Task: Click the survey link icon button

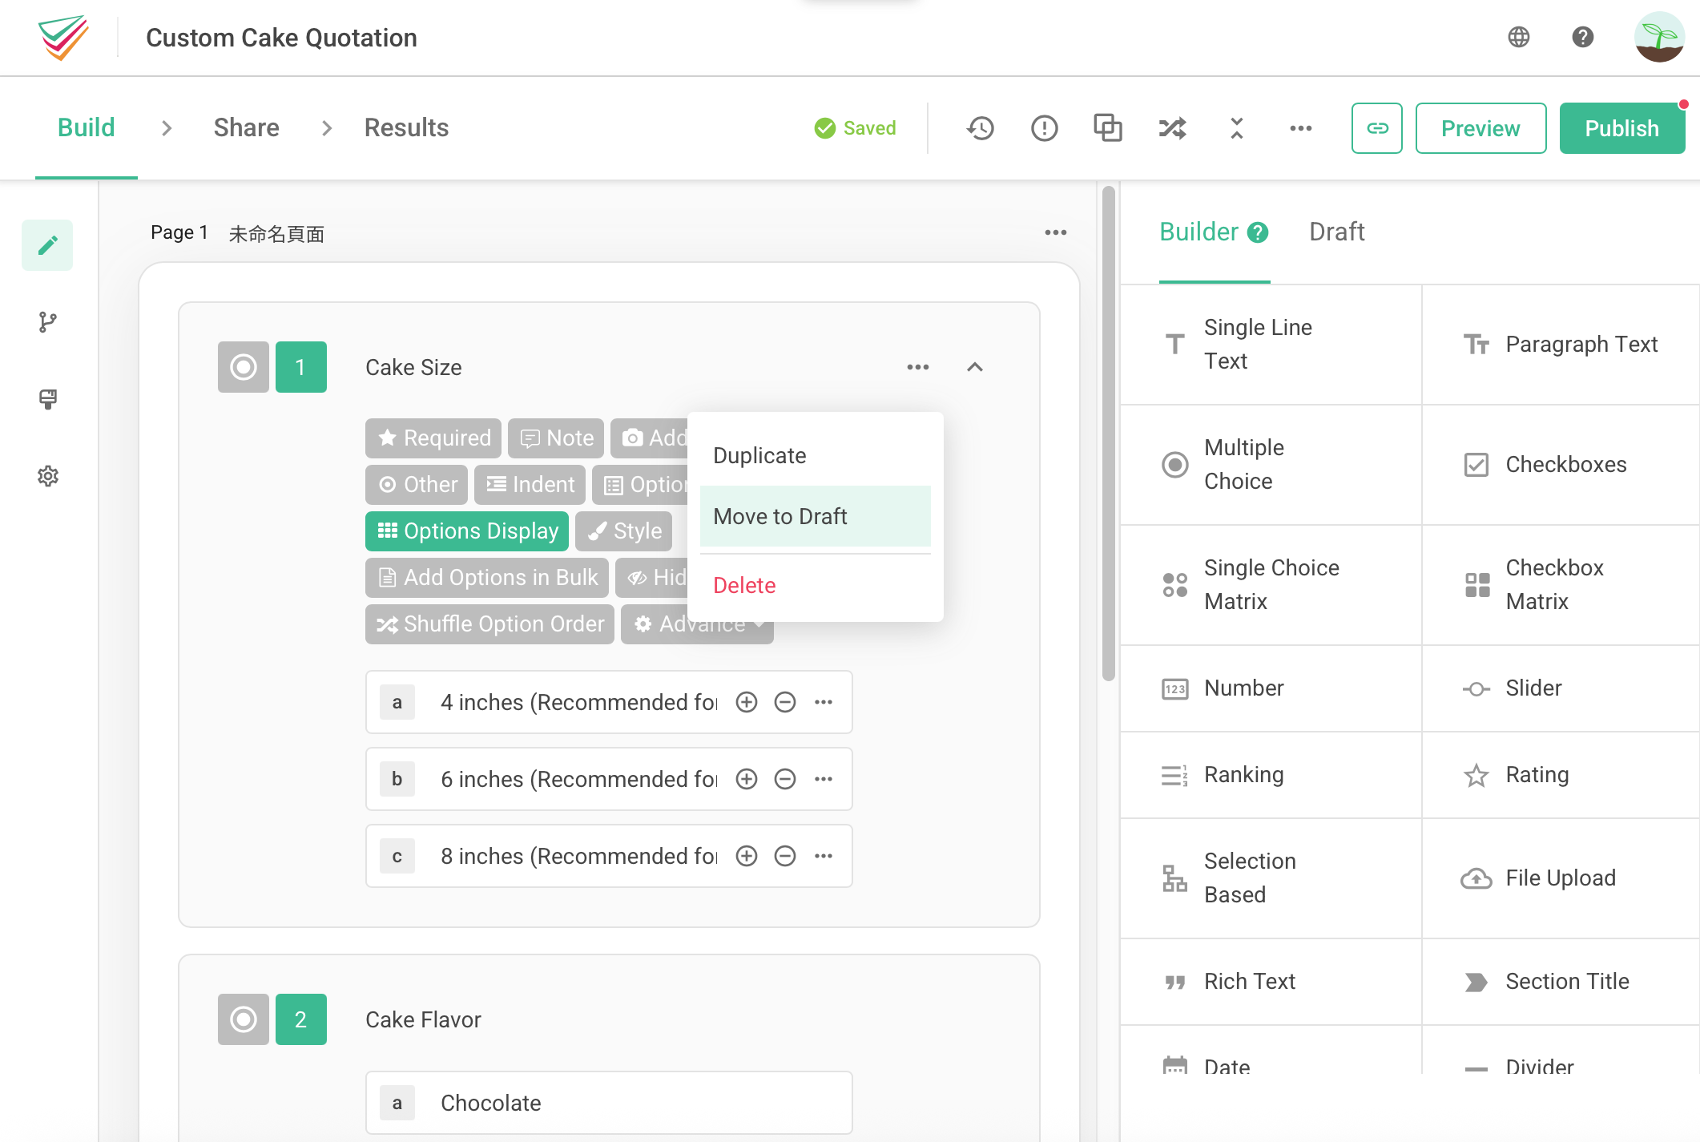Action: coord(1376,128)
